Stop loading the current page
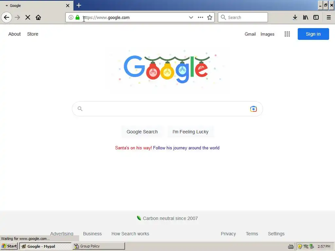Screen dimensions: 335x251 click(28, 17)
